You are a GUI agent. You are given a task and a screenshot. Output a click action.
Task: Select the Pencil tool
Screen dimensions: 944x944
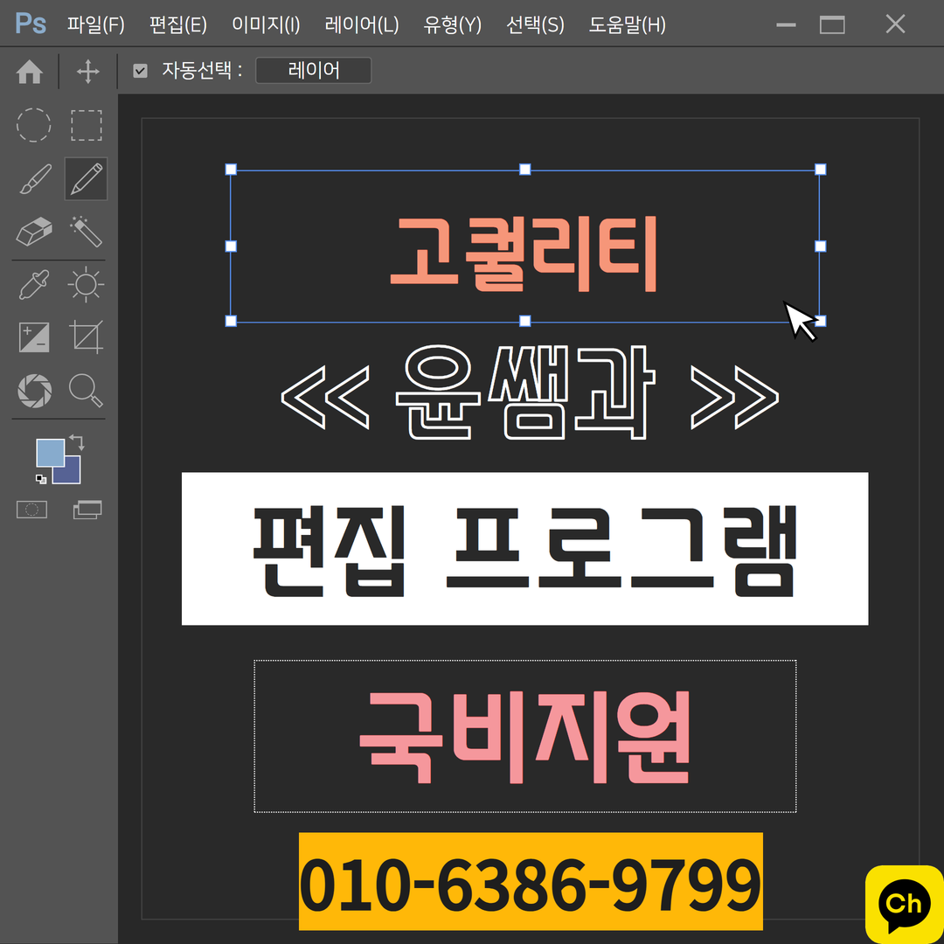coord(86,179)
